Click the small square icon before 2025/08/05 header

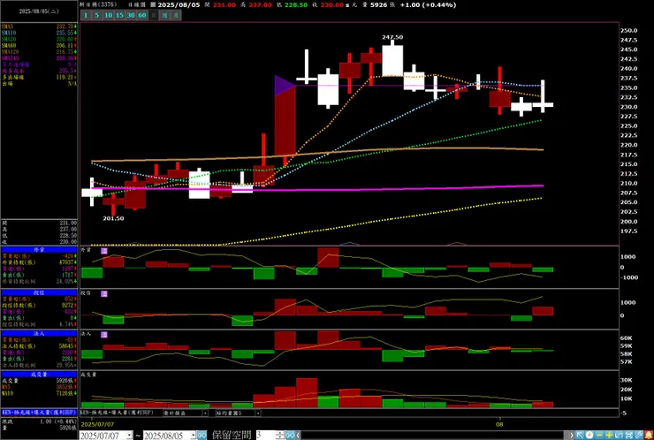[153, 4]
